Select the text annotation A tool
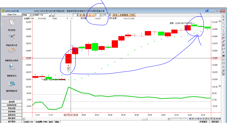Viewport: 227px width, 123px height. click(x=223, y=52)
